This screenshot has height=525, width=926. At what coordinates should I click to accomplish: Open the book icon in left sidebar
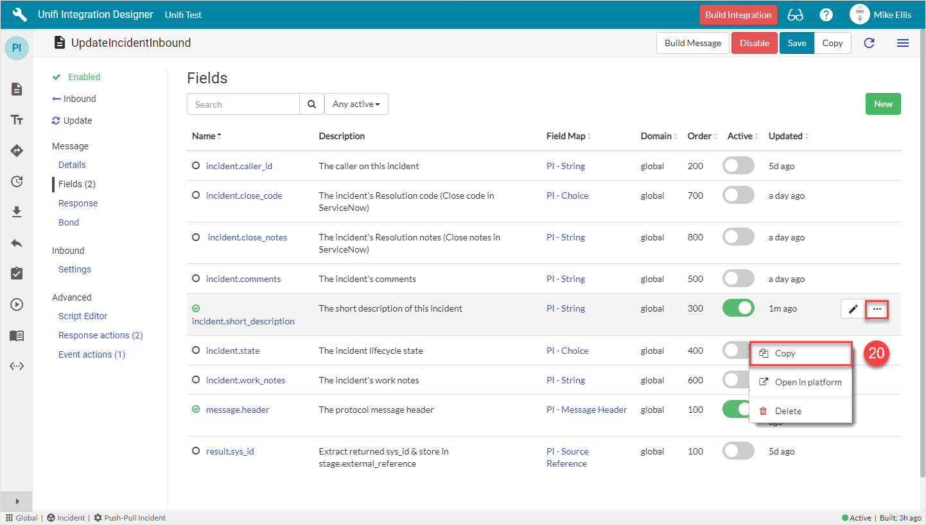click(x=17, y=336)
